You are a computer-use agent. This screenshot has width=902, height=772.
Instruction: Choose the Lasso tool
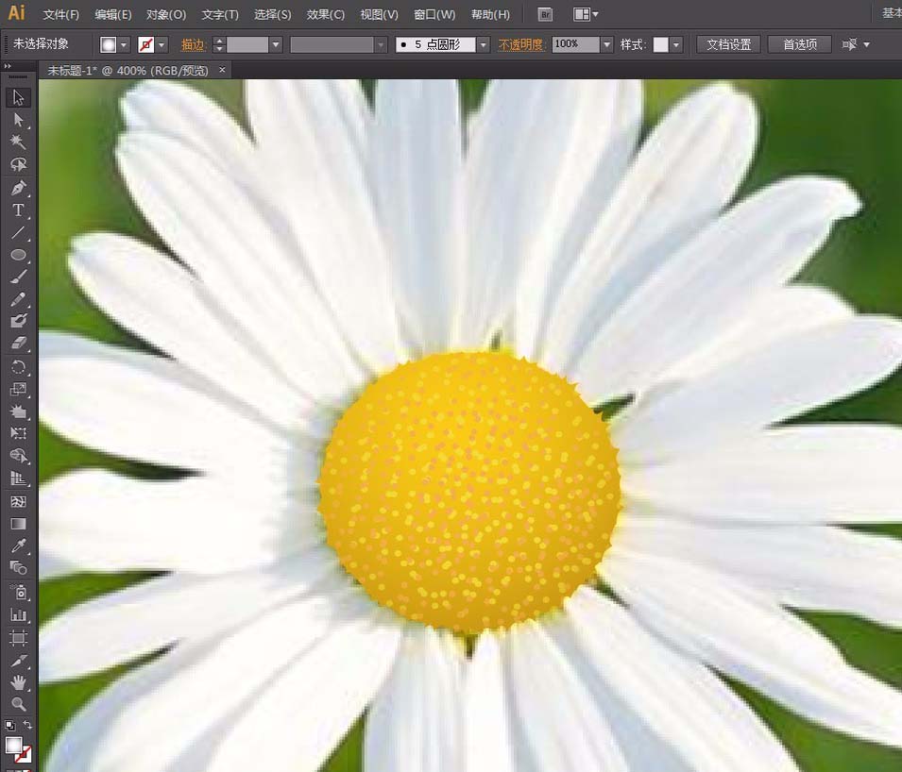click(x=18, y=164)
